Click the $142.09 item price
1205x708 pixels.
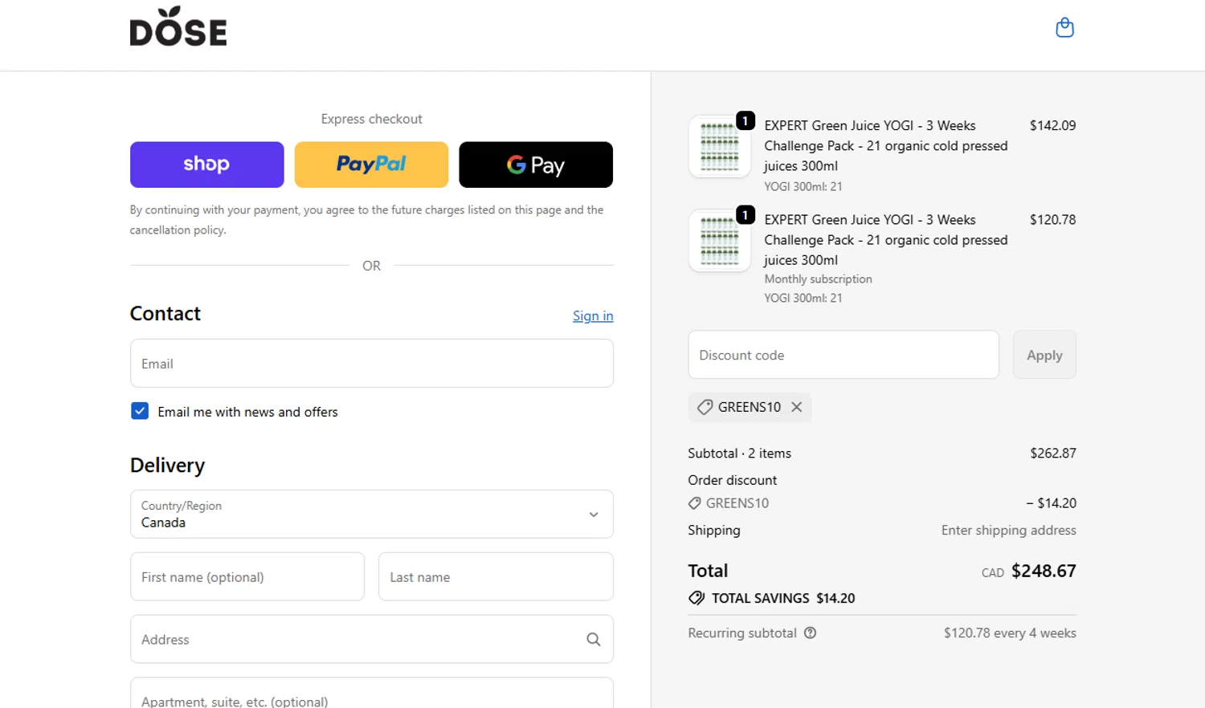[1052, 125]
